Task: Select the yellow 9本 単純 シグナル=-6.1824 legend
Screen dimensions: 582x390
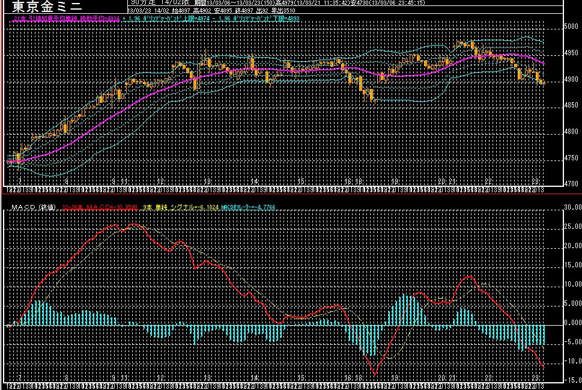Action: 180,207
